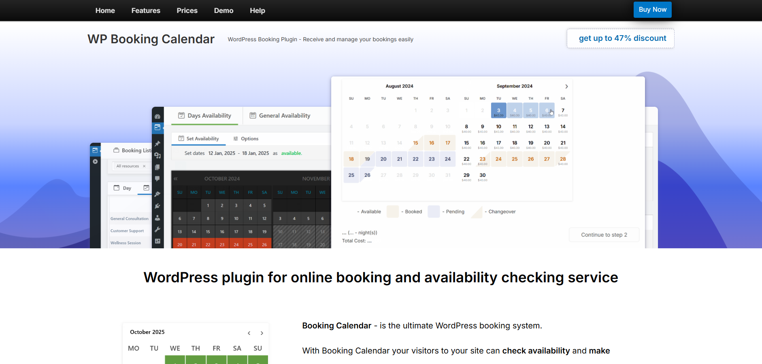Click the '18 Jan, 2025' end date
Image resolution: width=762 pixels, height=364 pixels.
(x=255, y=153)
